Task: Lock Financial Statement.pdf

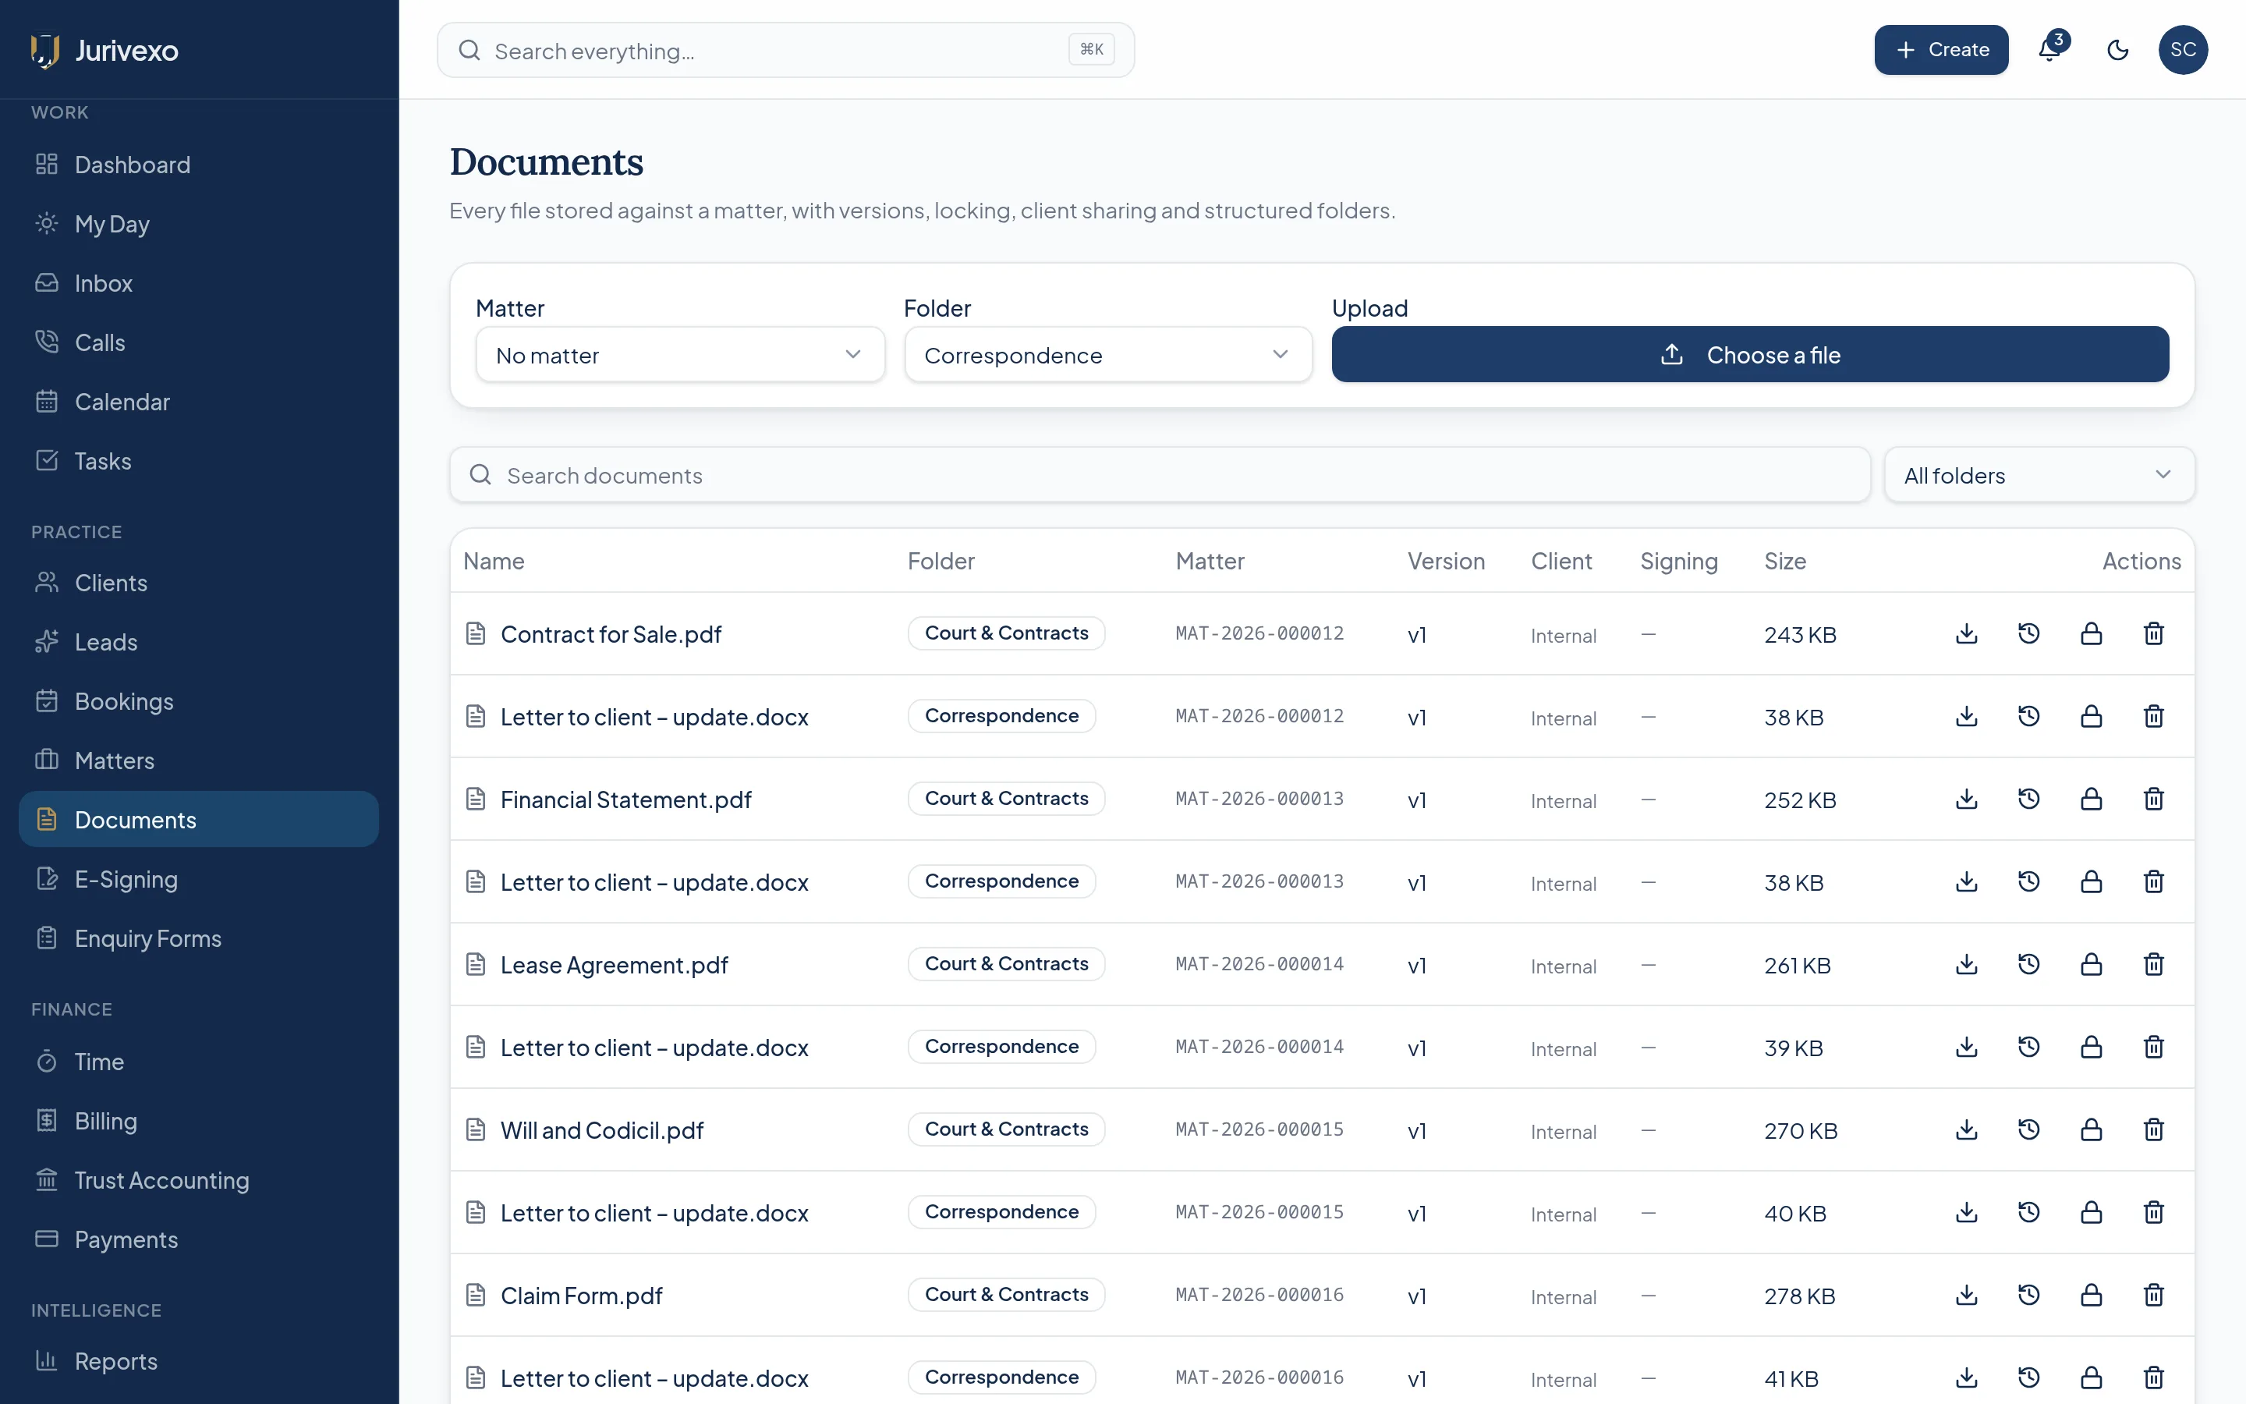Action: pyautogui.click(x=2091, y=799)
